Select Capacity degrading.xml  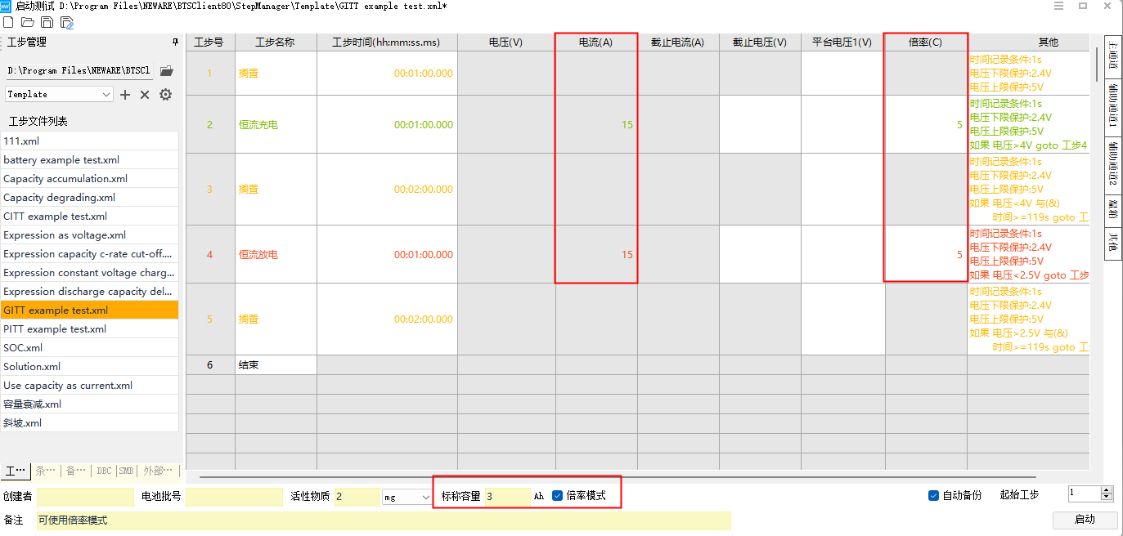89,197
